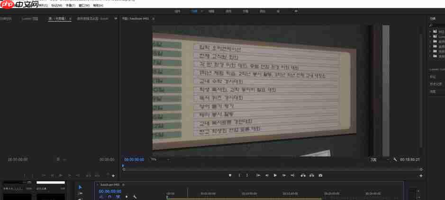Select the Track Select tool below the arrow
The width and height of the screenshot is (445, 200).
click(x=80, y=193)
